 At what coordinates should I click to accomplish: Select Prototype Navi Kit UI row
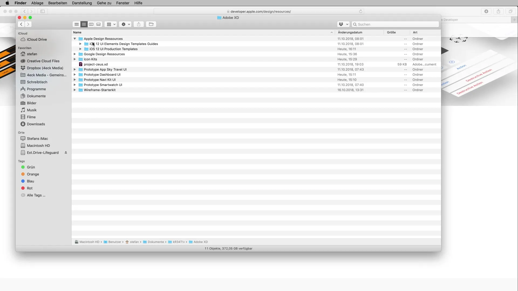tap(256, 80)
